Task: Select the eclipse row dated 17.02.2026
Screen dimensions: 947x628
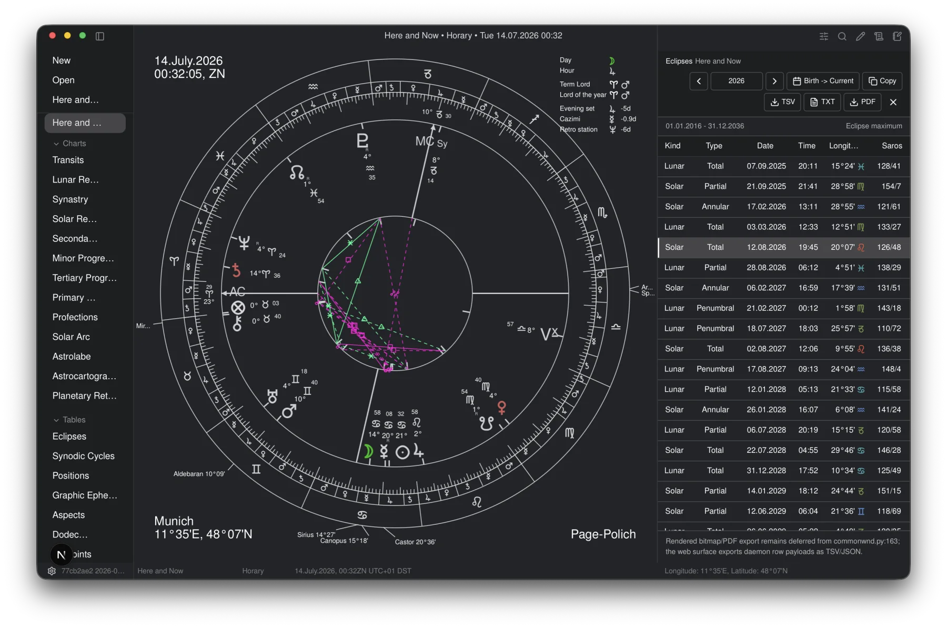Action: coord(784,207)
